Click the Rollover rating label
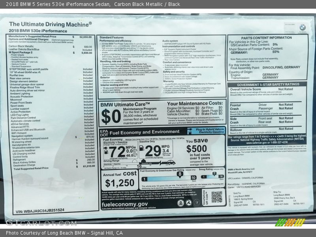The width and height of the screenshot is (316, 237). pyautogui.click(x=236, y=130)
